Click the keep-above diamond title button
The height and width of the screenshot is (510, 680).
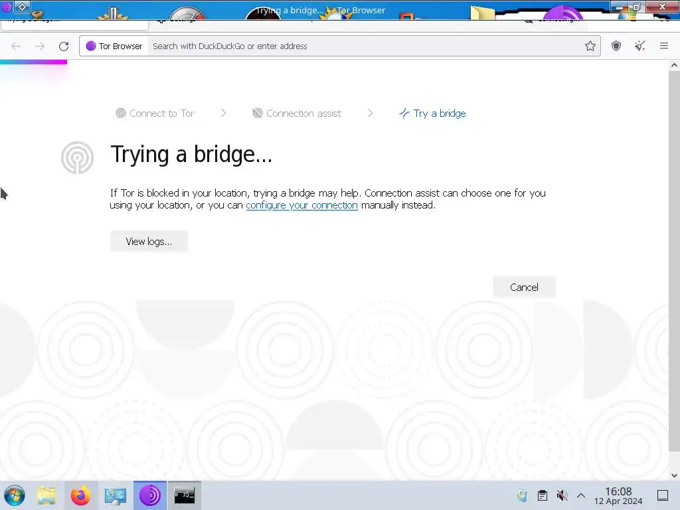point(22,7)
